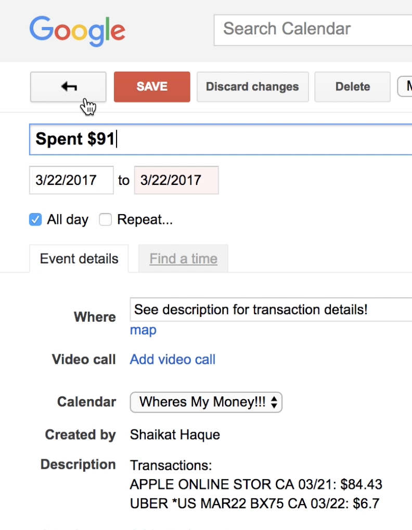Enable the Repeat checkbox
412x530 pixels.
(106, 220)
